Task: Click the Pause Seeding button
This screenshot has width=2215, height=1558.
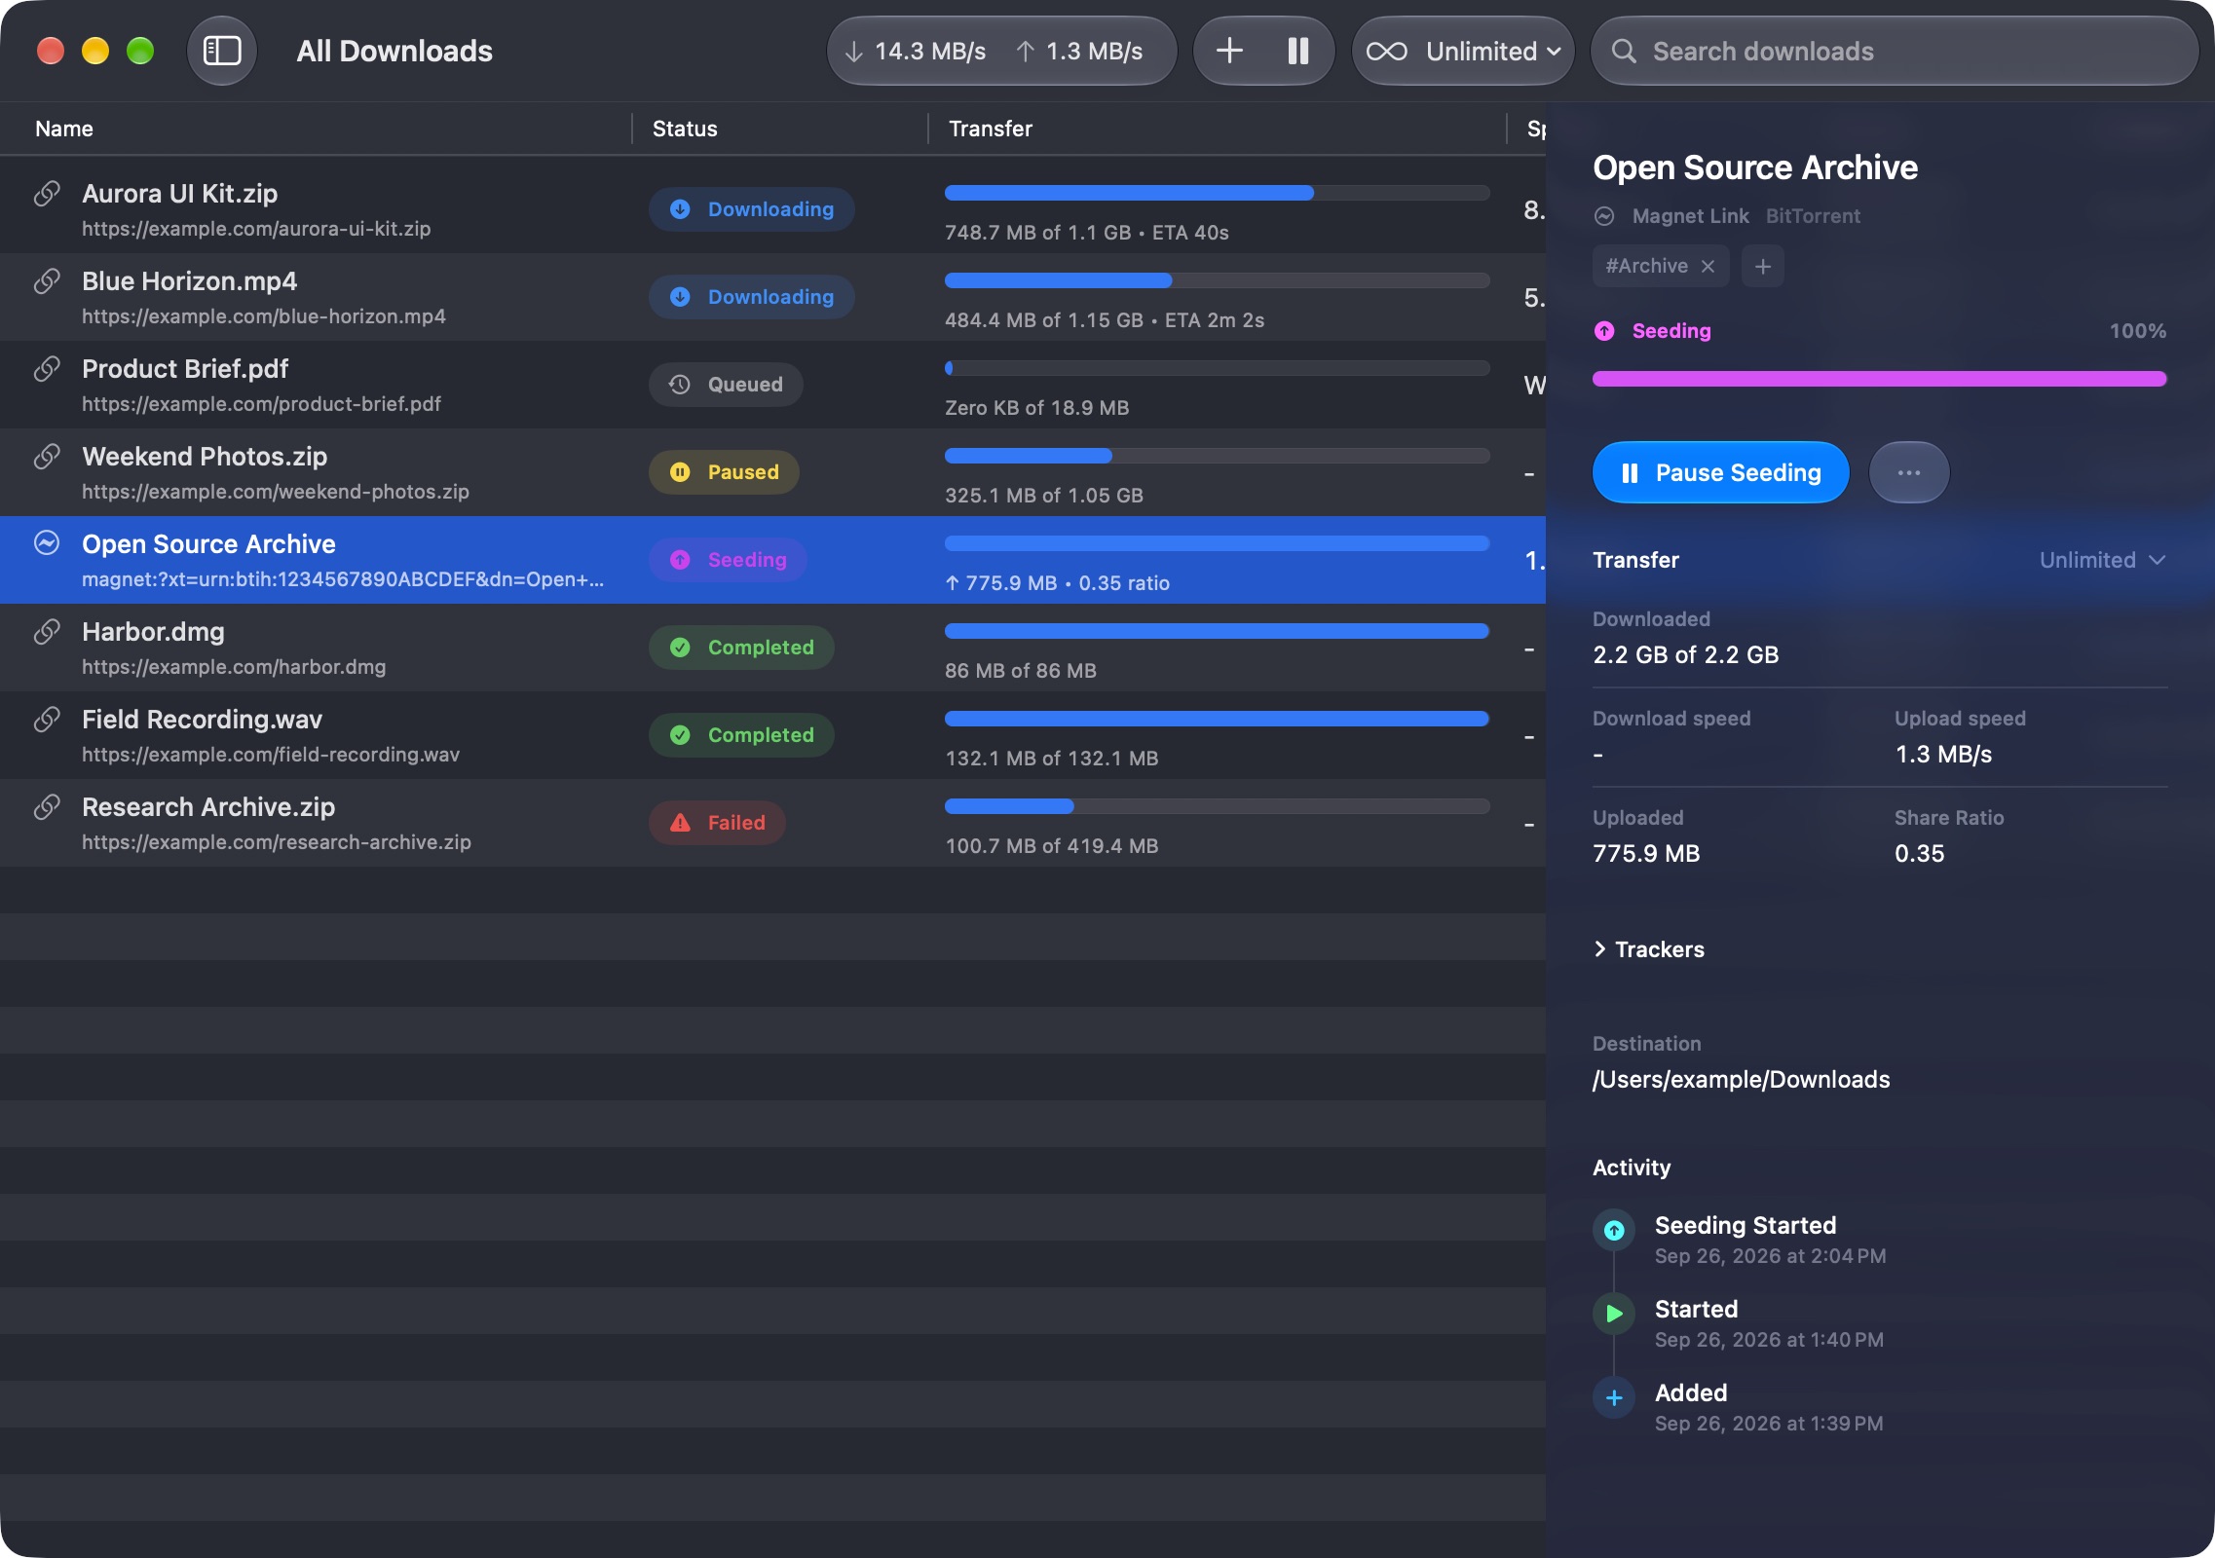Action: pyautogui.click(x=1720, y=472)
